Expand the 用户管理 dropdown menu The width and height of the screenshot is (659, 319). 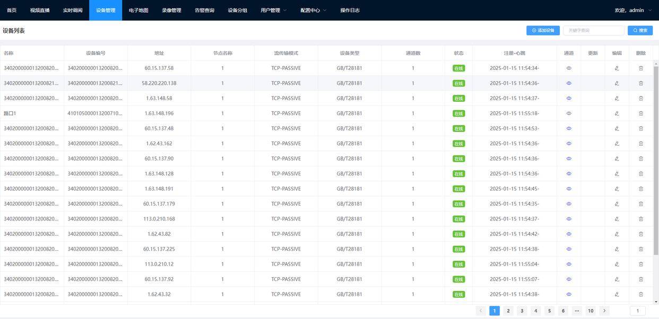click(273, 10)
